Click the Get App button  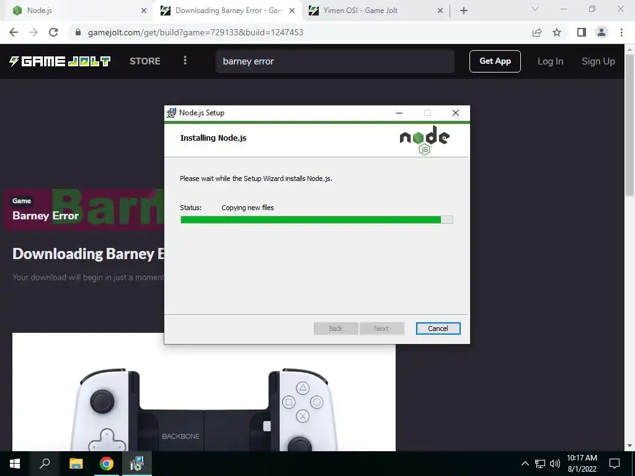point(495,61)
